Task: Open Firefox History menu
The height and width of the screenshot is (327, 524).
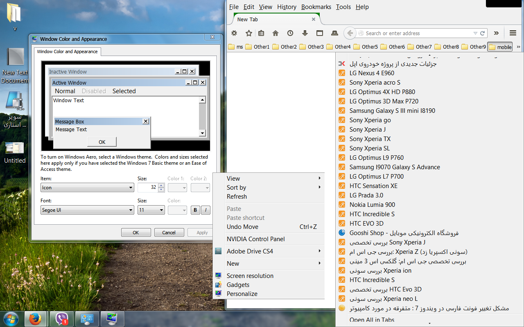Action: (287, 7)
